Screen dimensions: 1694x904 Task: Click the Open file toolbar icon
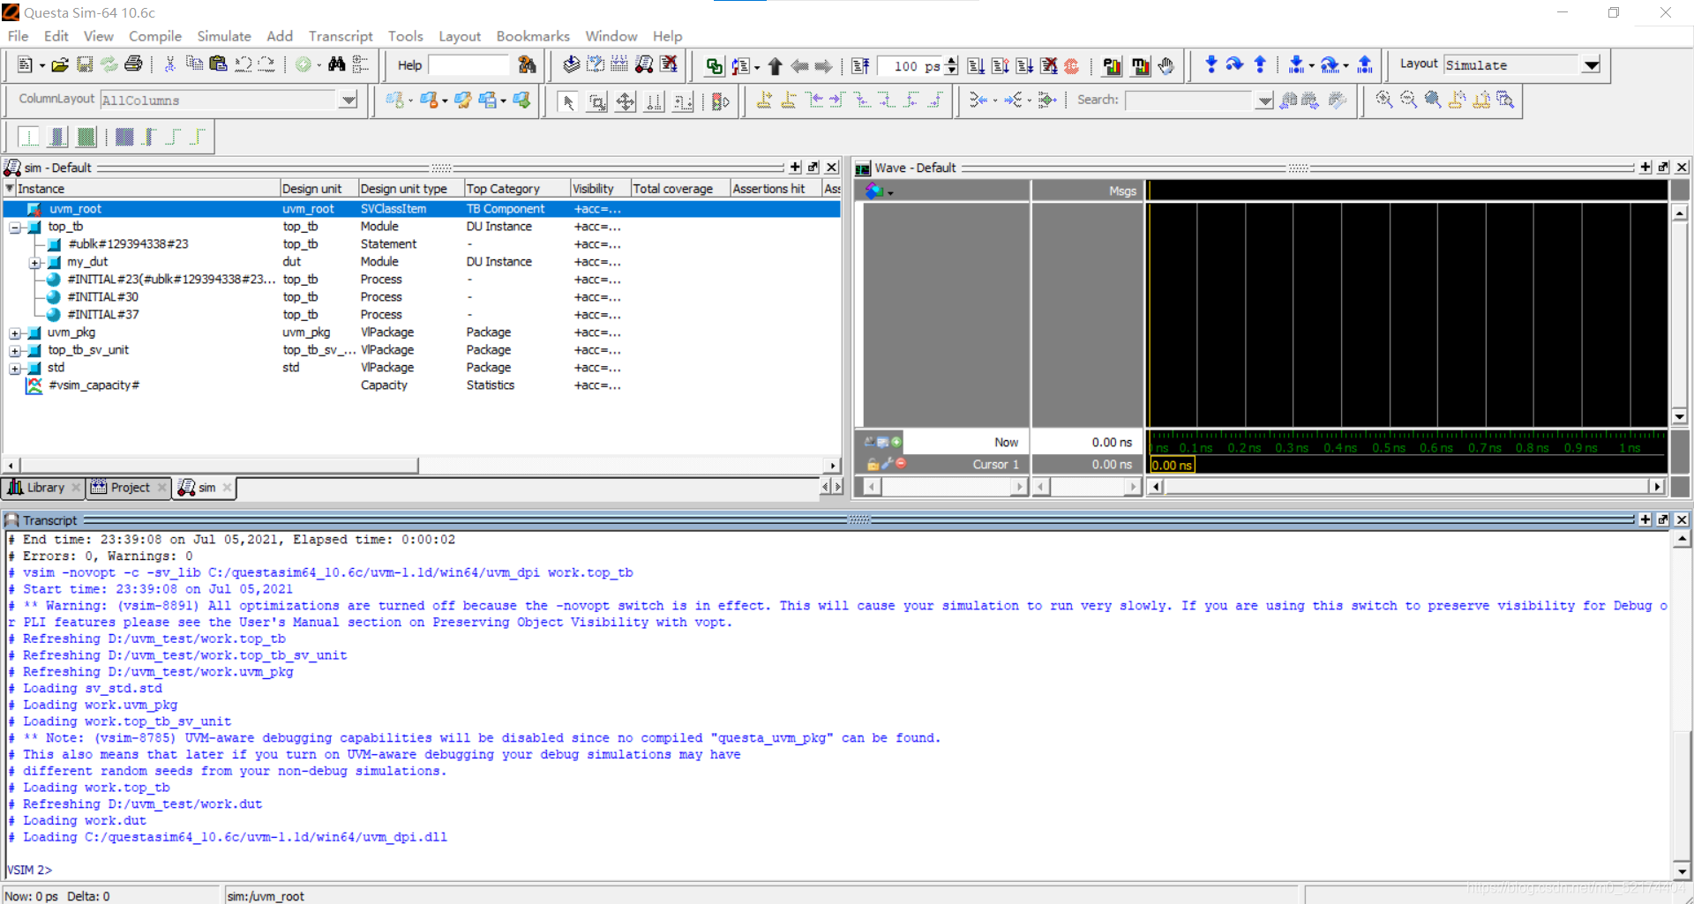[60, 65]
